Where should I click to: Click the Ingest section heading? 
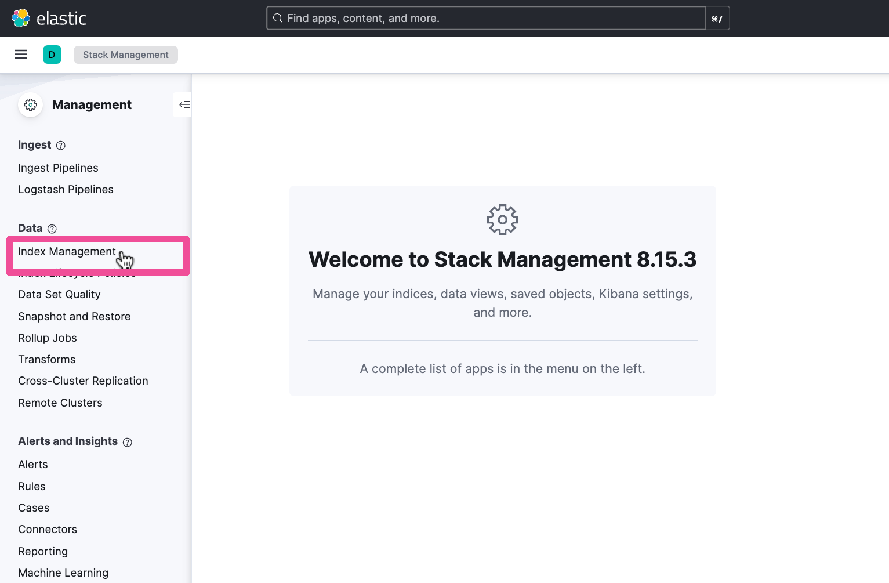coord(34,144)
